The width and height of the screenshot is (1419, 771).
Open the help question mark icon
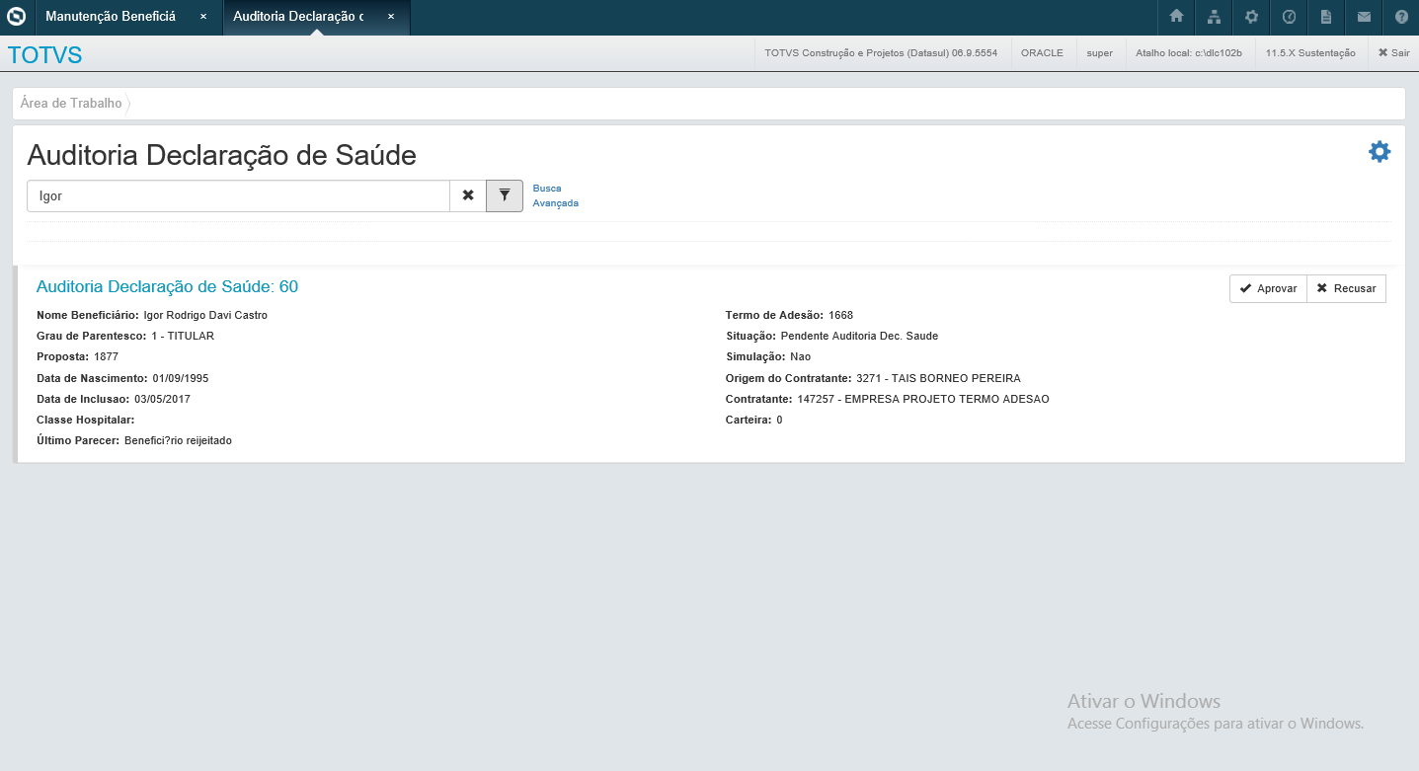point(1401,17)
